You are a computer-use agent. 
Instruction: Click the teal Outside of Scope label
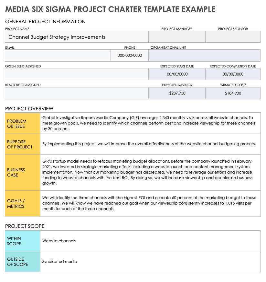pos(23,262)
